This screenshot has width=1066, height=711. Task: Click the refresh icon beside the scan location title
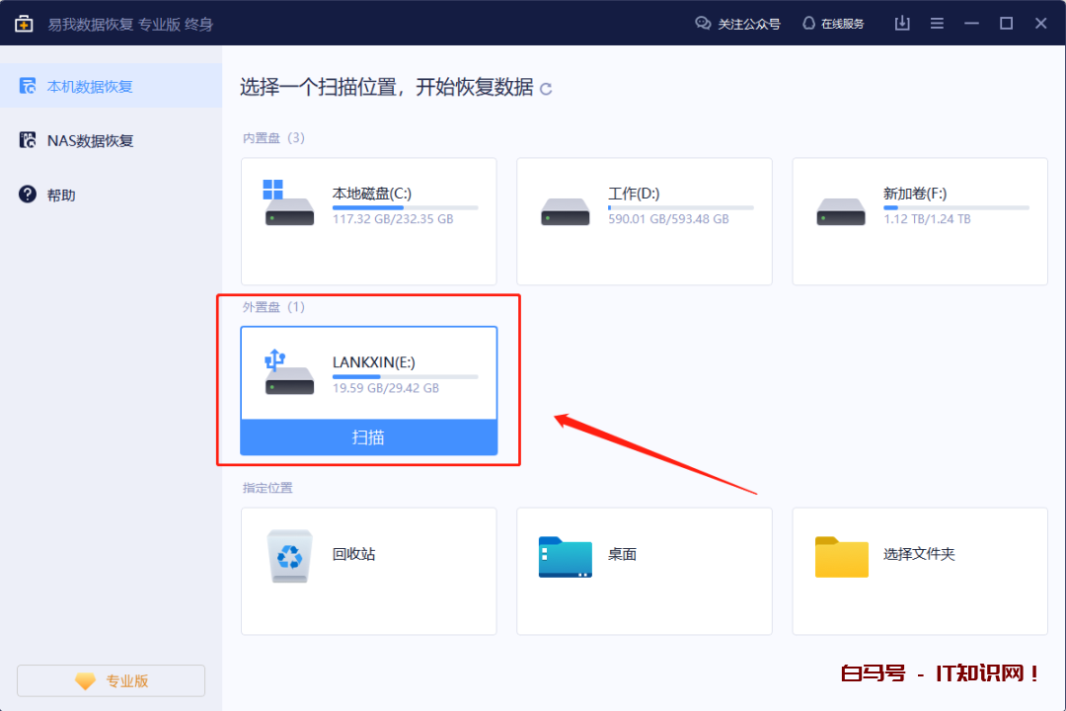coord(546,88)
